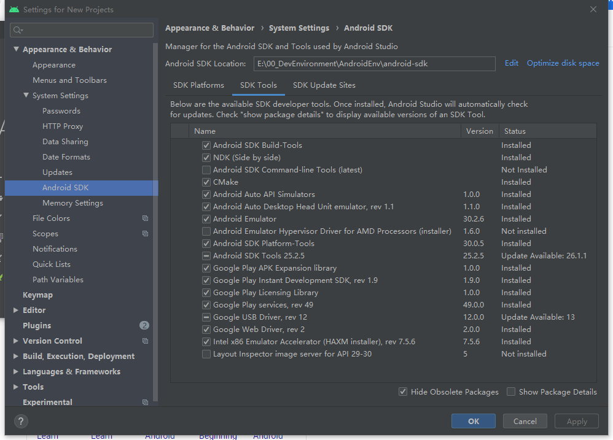Image resolution: width=613 pixels, height=440 pixels.
Task: Click the Status column header
Action: [x=548, y=131]
